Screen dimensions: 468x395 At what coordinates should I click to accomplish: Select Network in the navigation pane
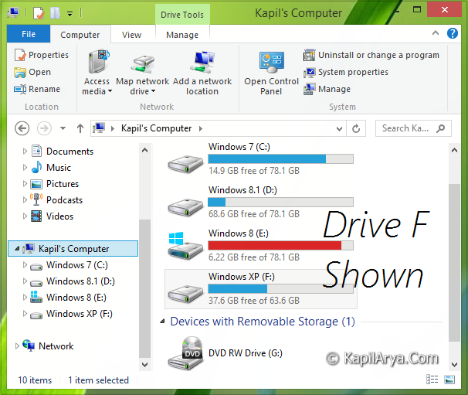(x=56, y=346)
